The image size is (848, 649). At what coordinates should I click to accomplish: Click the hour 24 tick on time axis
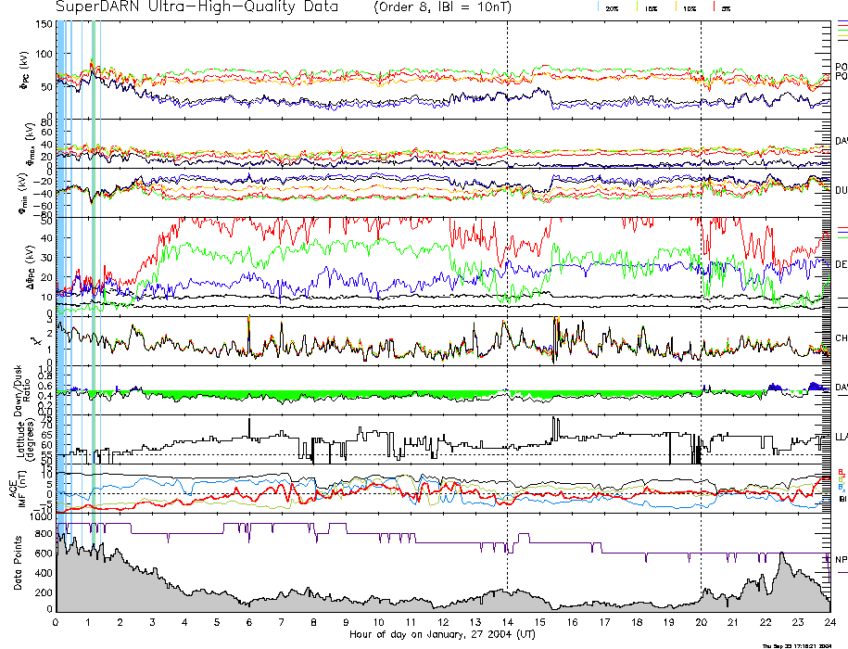coord(829,622)
